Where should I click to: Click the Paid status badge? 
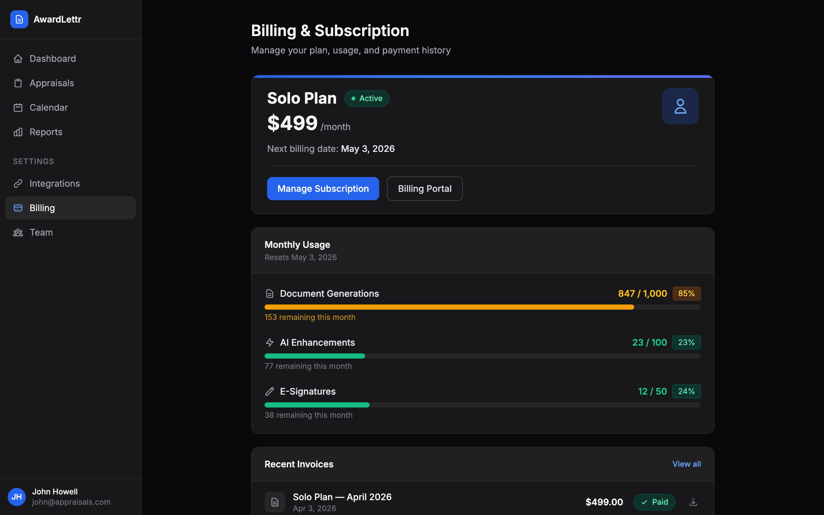click(x=654, y=502)
